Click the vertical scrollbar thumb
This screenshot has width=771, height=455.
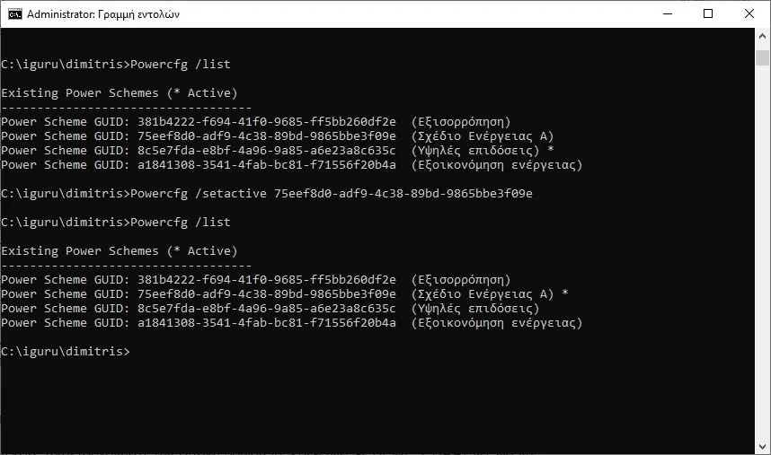coord(763,58)
